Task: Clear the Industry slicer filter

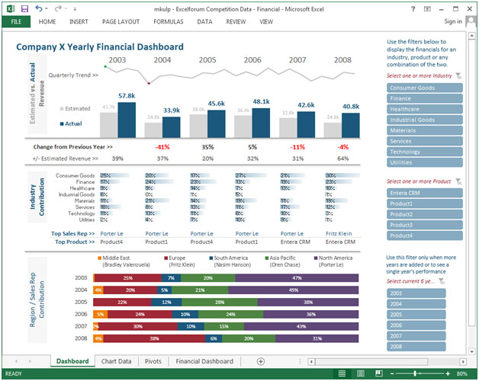Action: tap(458, 75)
